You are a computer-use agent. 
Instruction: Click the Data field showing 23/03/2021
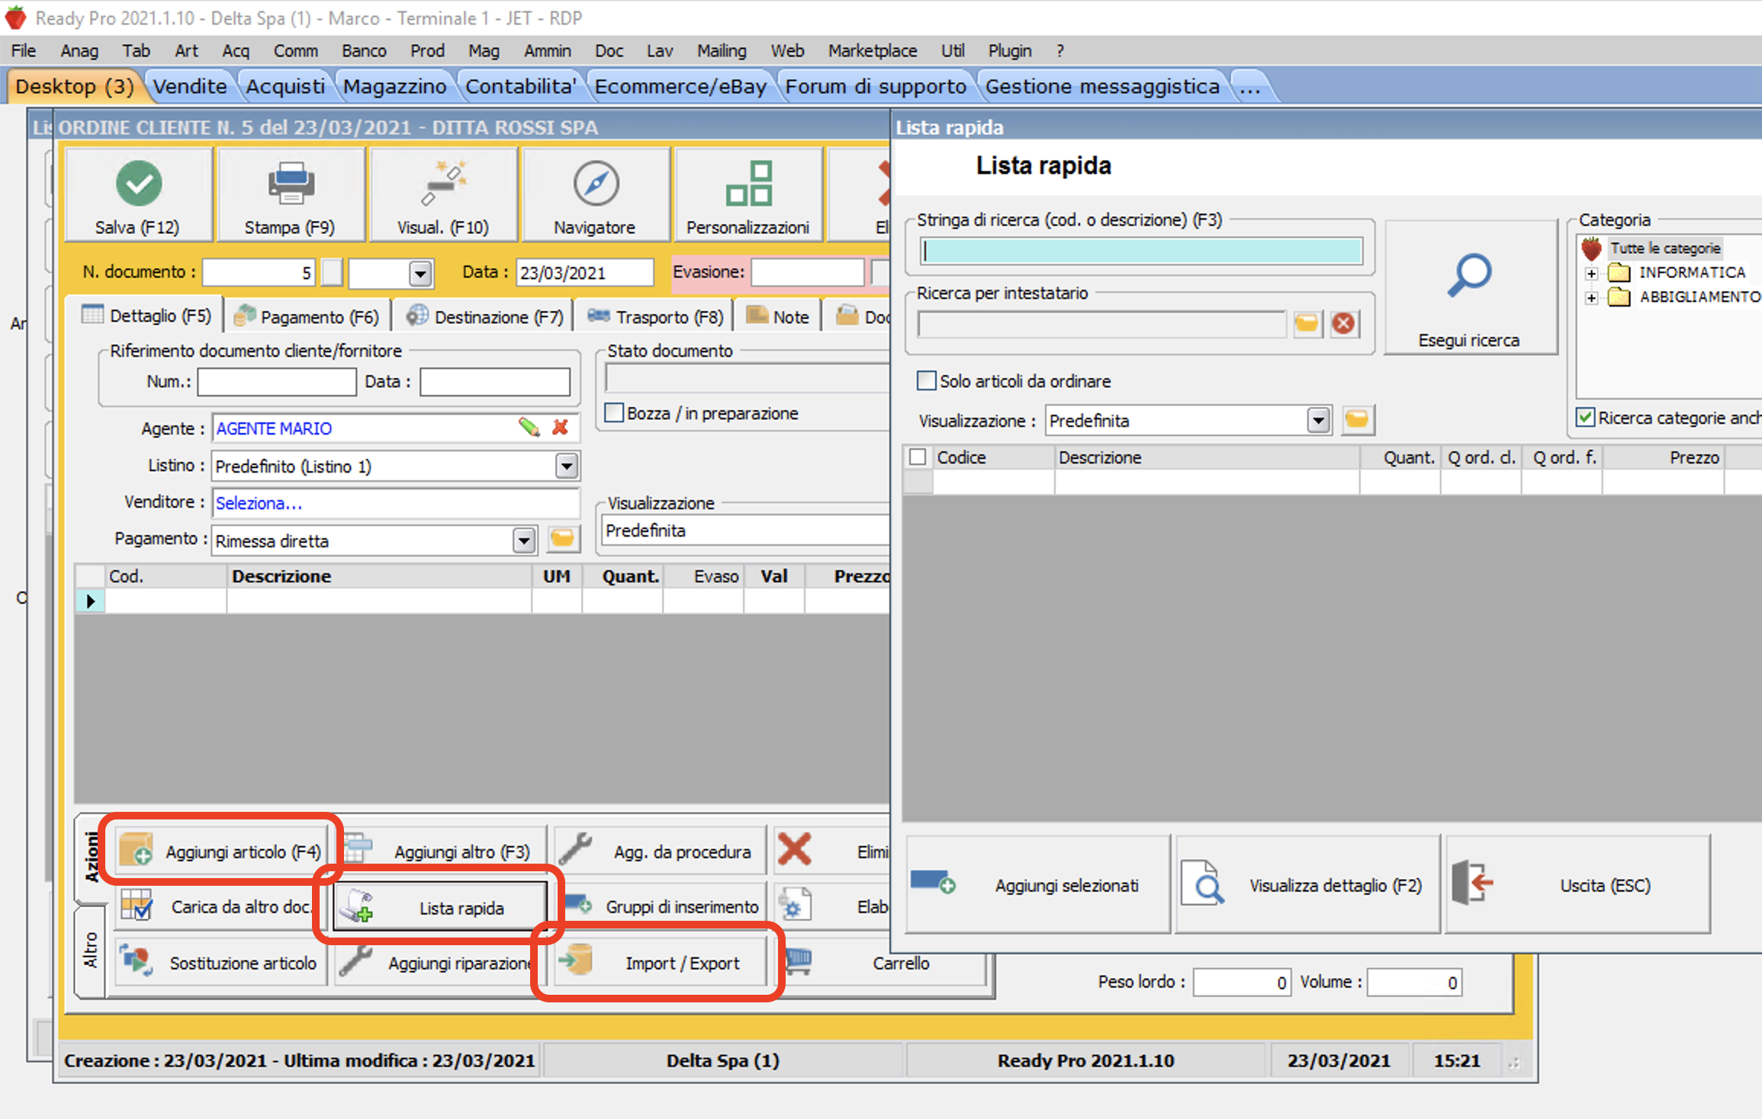point(584,272)
